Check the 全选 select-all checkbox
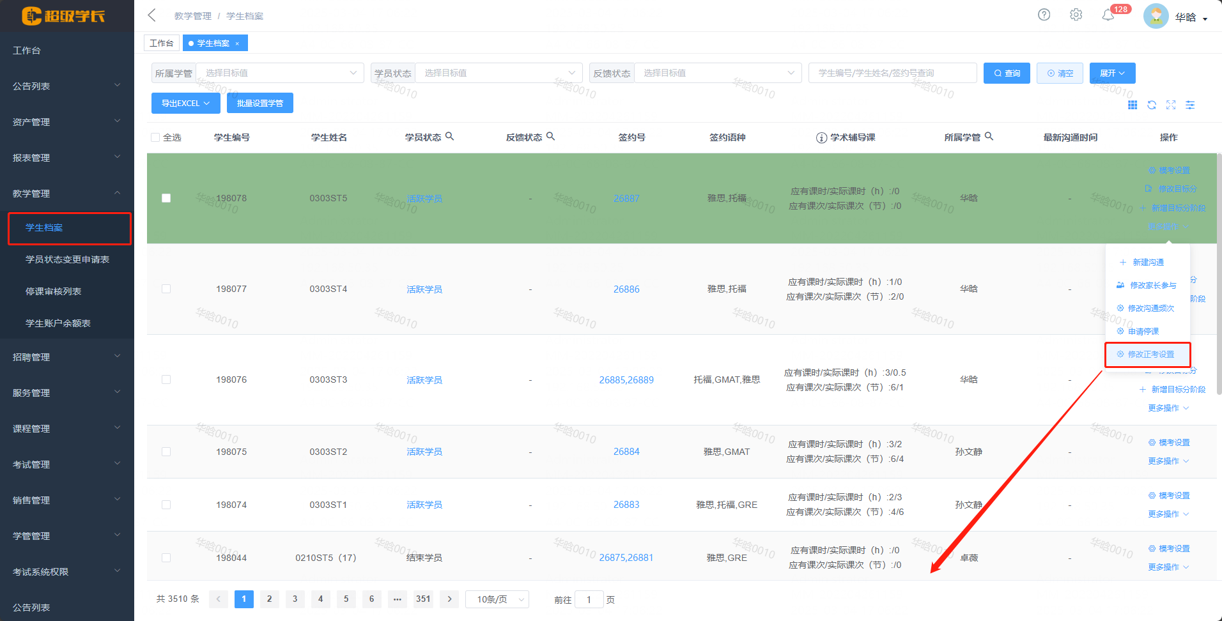The height and width of the screenshot is (621, 1222). point(155,137)
